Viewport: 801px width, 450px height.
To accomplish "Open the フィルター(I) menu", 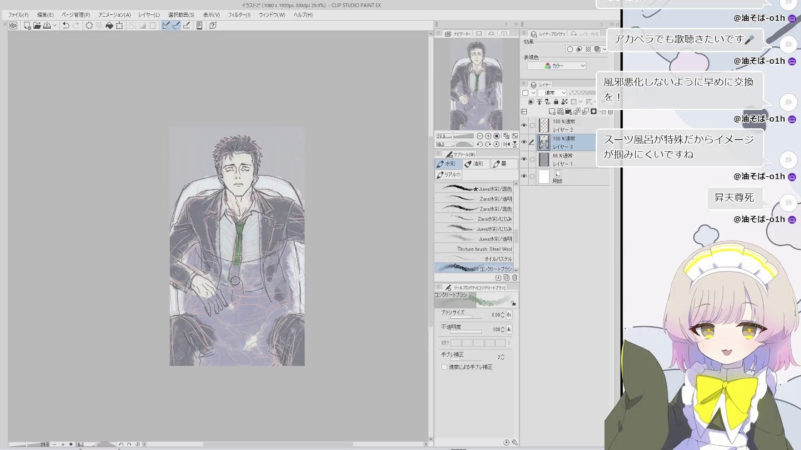I will [239, 14].
